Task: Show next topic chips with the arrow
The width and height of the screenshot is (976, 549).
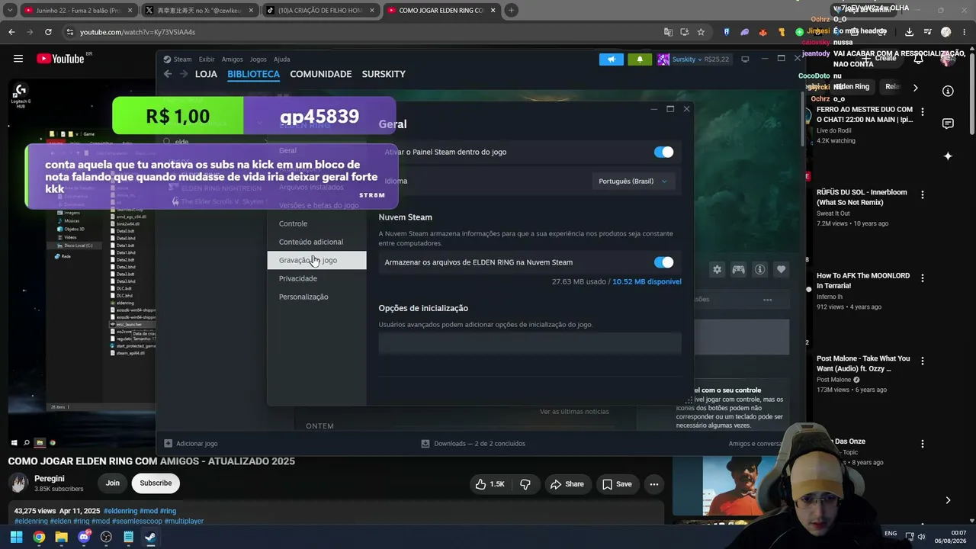Action: tap(915, 87)
